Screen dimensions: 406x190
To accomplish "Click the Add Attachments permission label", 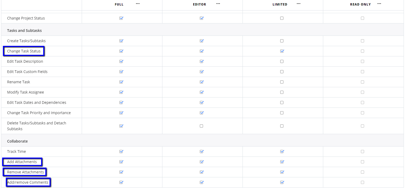I will point(22,162).
